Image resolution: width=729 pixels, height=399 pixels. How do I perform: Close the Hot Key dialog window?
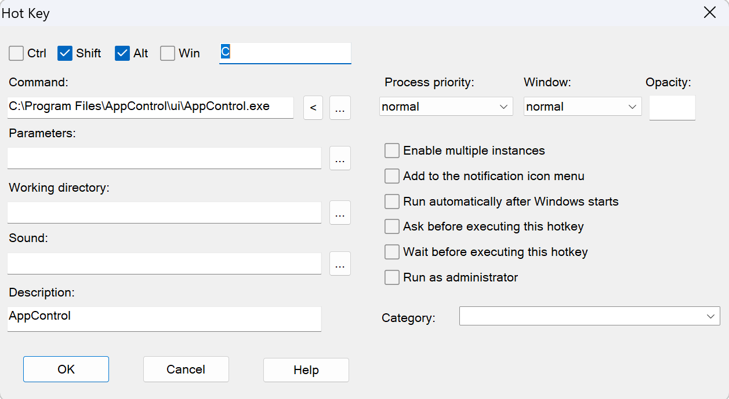pos(709,13)
